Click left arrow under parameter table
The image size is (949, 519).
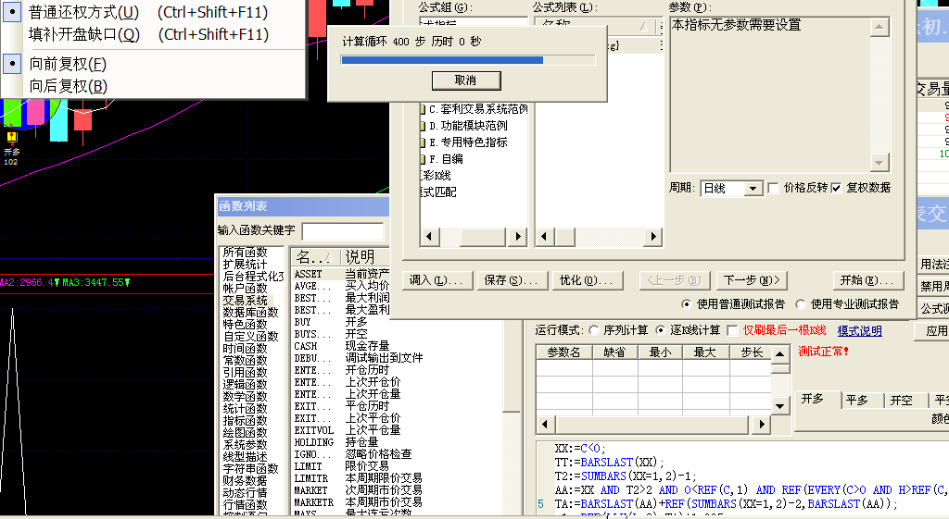point(545,424)
